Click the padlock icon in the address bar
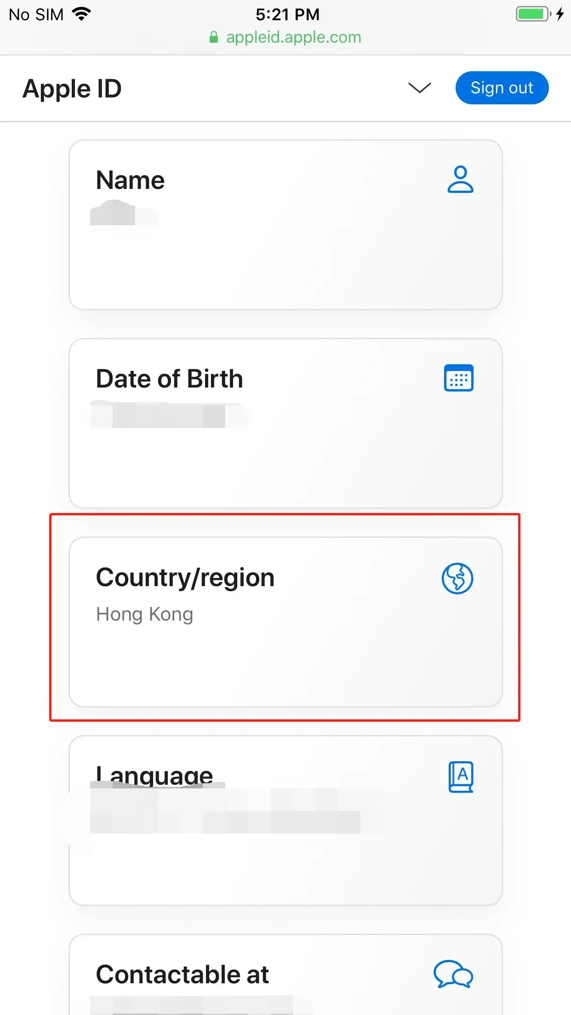 (x=213, y=37)
